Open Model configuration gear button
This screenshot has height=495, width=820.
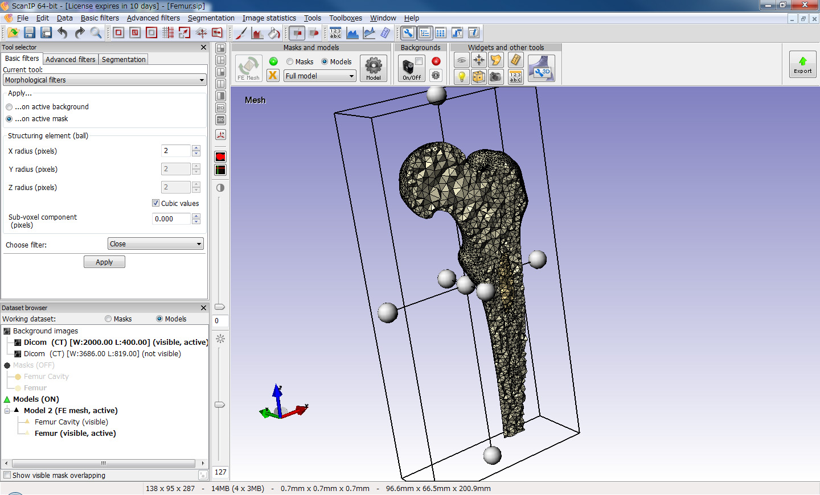(374, 68)
